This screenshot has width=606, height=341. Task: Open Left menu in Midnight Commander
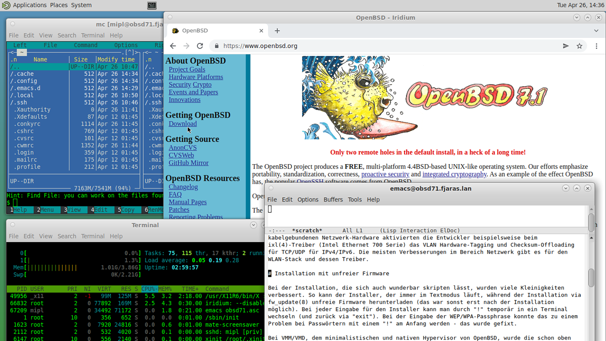[20, 45]
